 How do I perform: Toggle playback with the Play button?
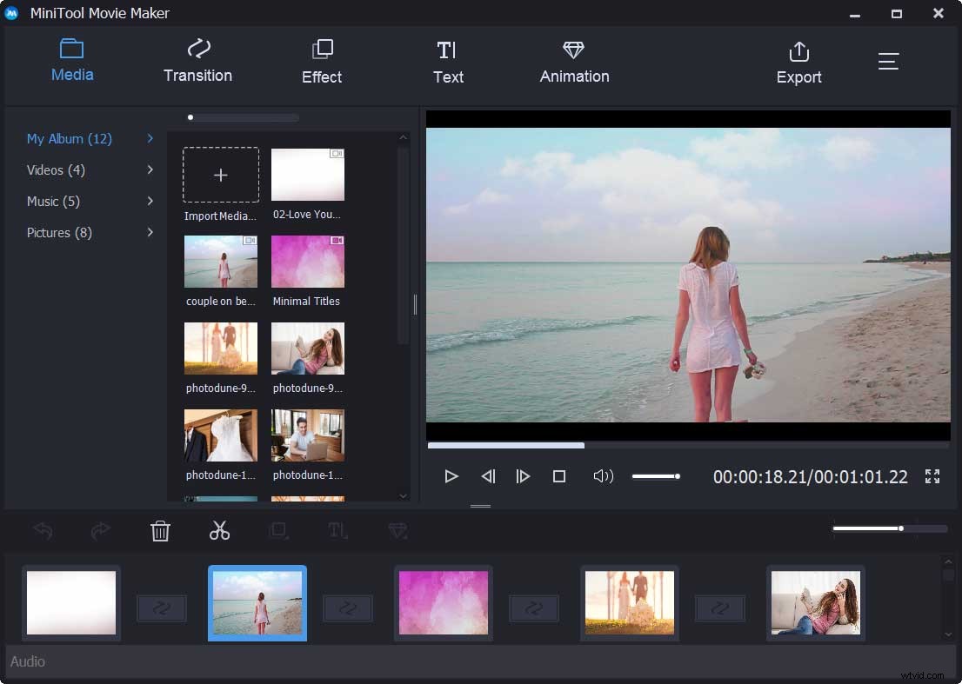coord(451,475)
